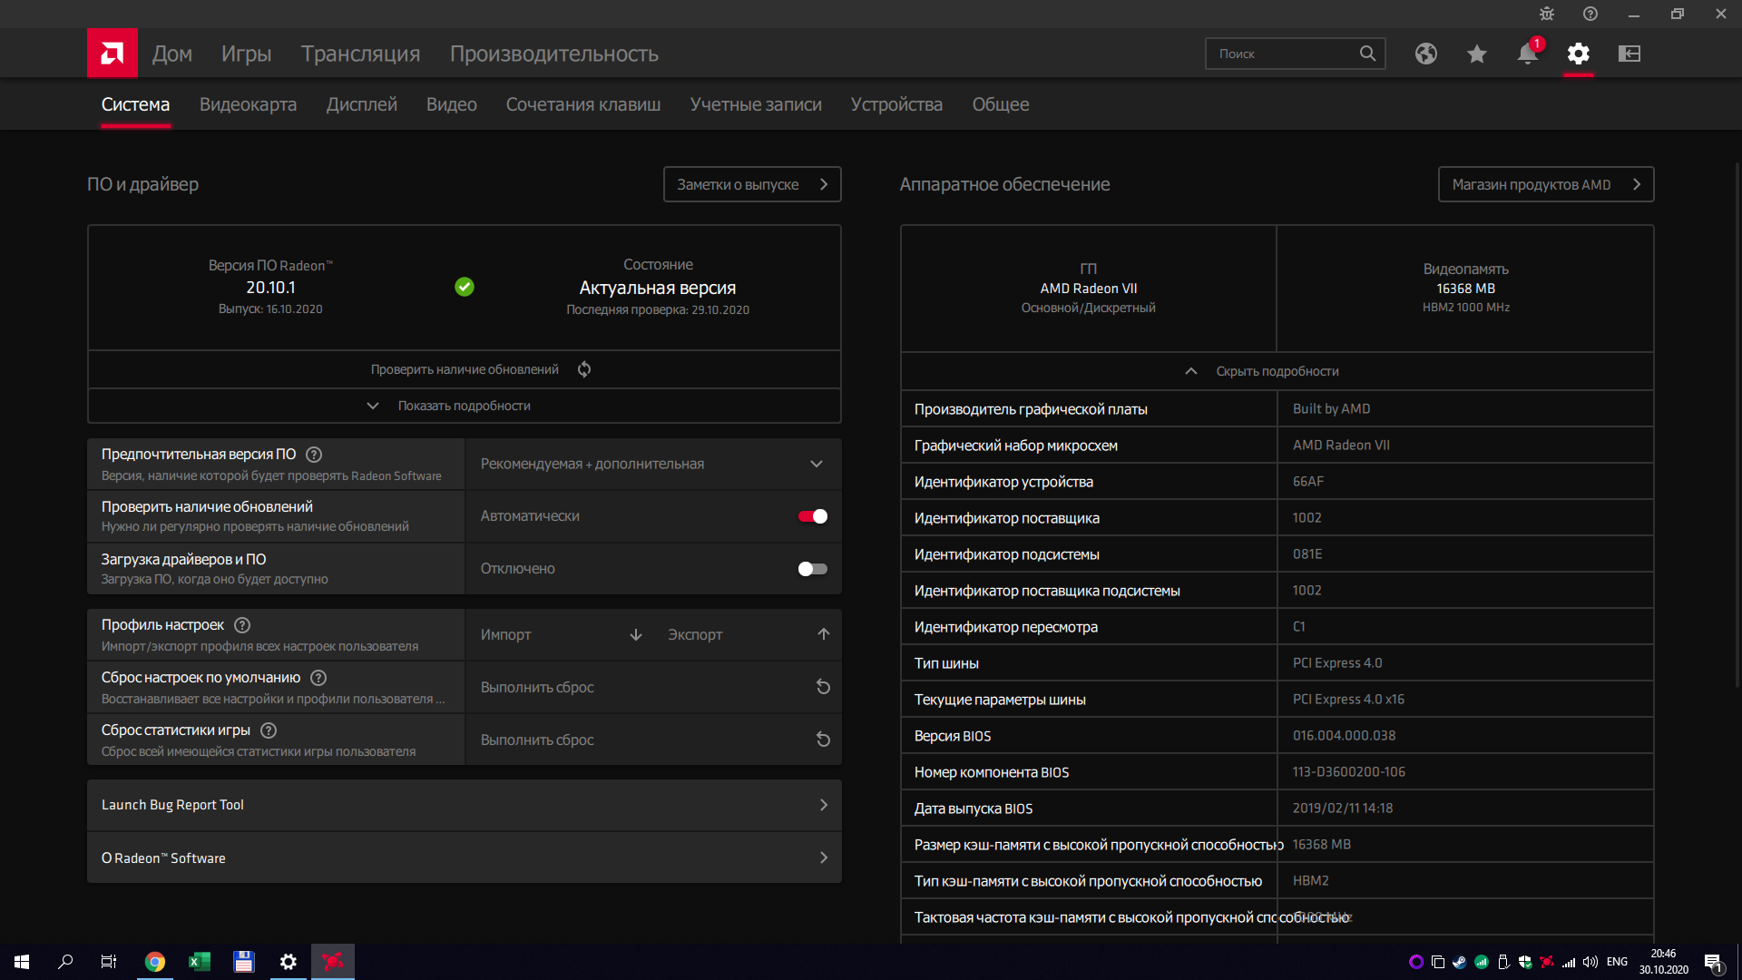Click the 'Заметки о выпуске' button
1742x980 pixels.
(751, 184)
